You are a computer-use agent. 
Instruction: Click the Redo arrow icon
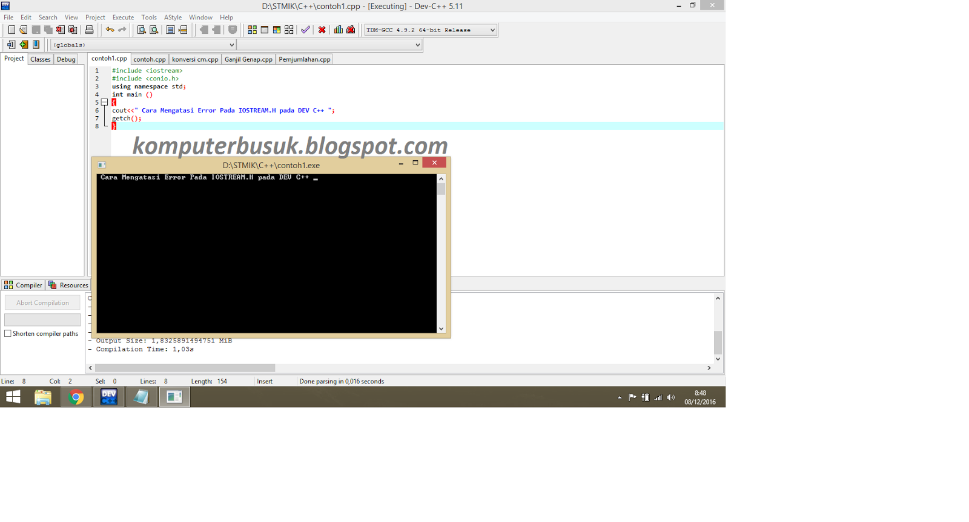tap(122, 30)
